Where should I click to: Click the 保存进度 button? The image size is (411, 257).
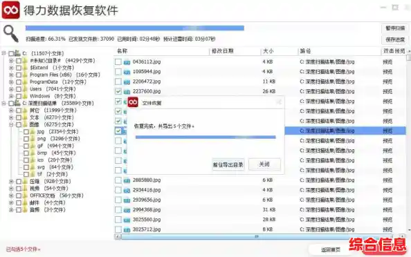click(x=395, y=39)
